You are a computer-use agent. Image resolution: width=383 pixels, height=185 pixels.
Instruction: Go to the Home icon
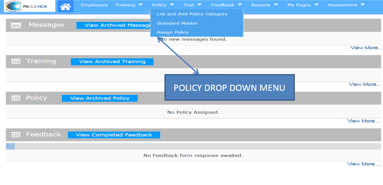[x=66, y=6]
